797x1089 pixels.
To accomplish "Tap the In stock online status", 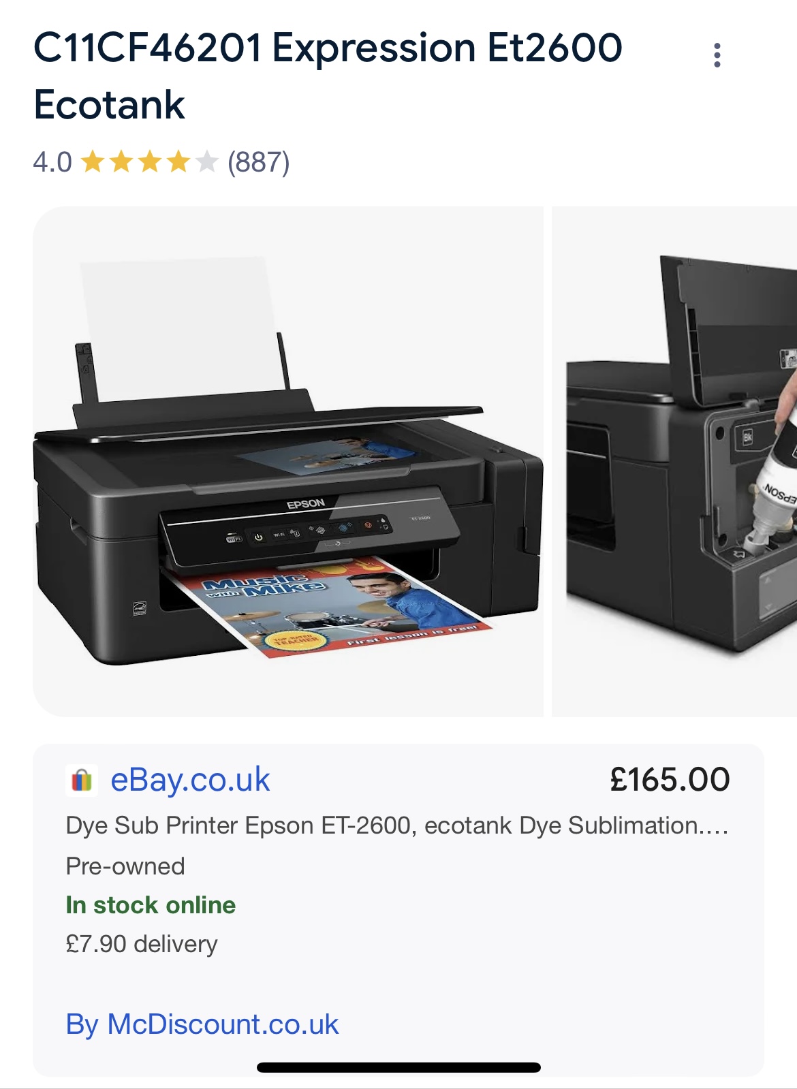I will point(151,905).
